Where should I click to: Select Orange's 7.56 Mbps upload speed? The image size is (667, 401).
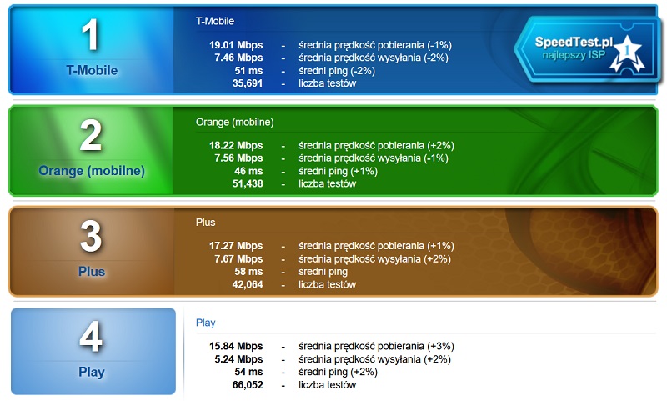238,158
